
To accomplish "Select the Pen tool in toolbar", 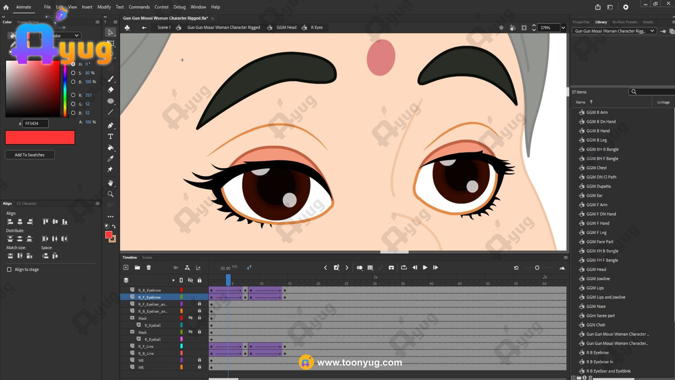I will (x=111, y=125).
